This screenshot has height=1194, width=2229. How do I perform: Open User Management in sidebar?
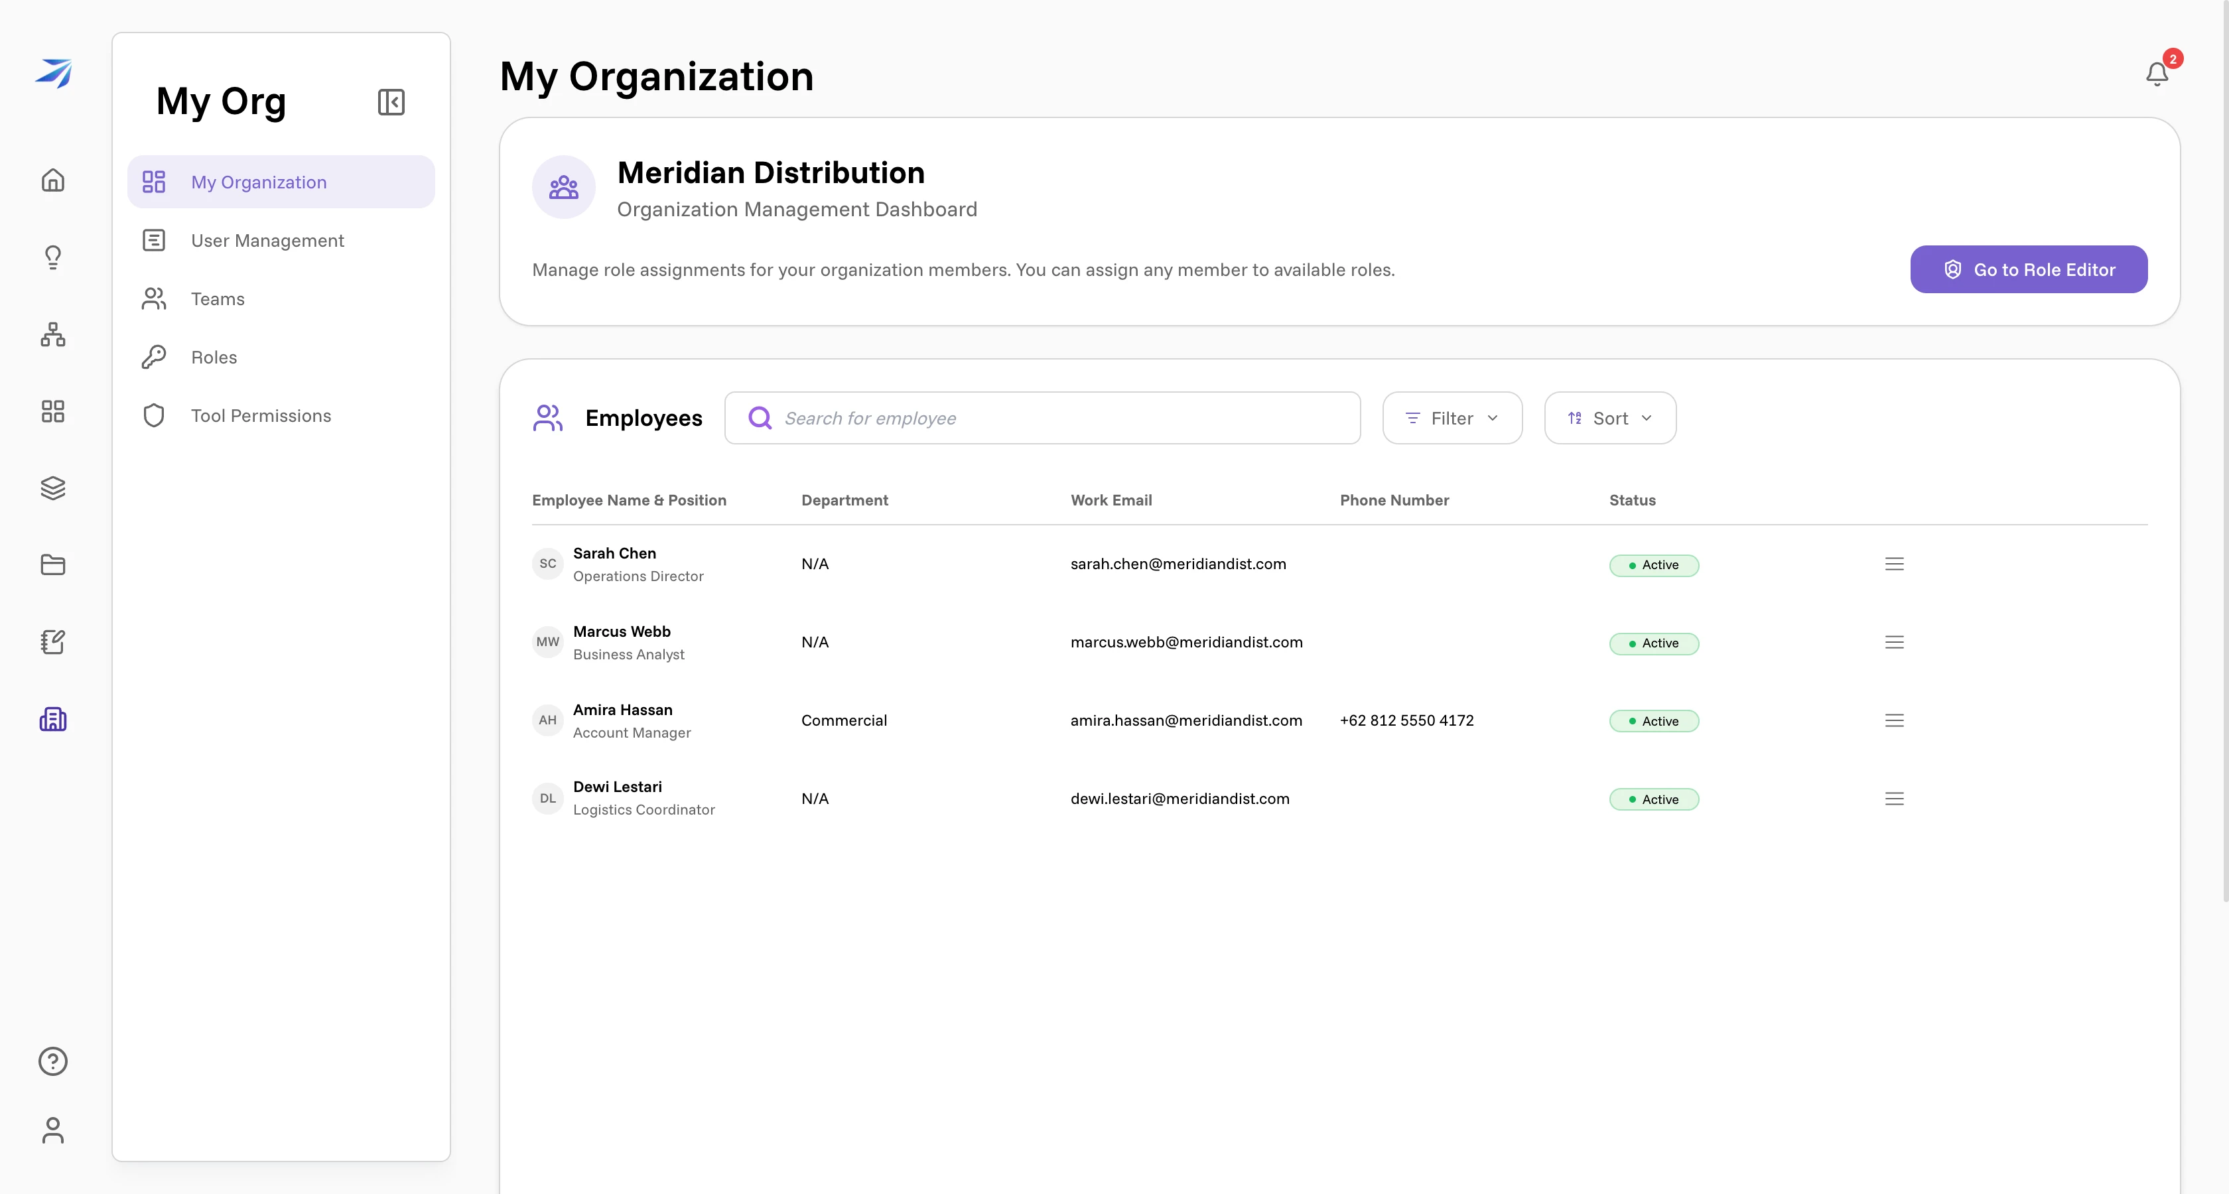point(281,241)
